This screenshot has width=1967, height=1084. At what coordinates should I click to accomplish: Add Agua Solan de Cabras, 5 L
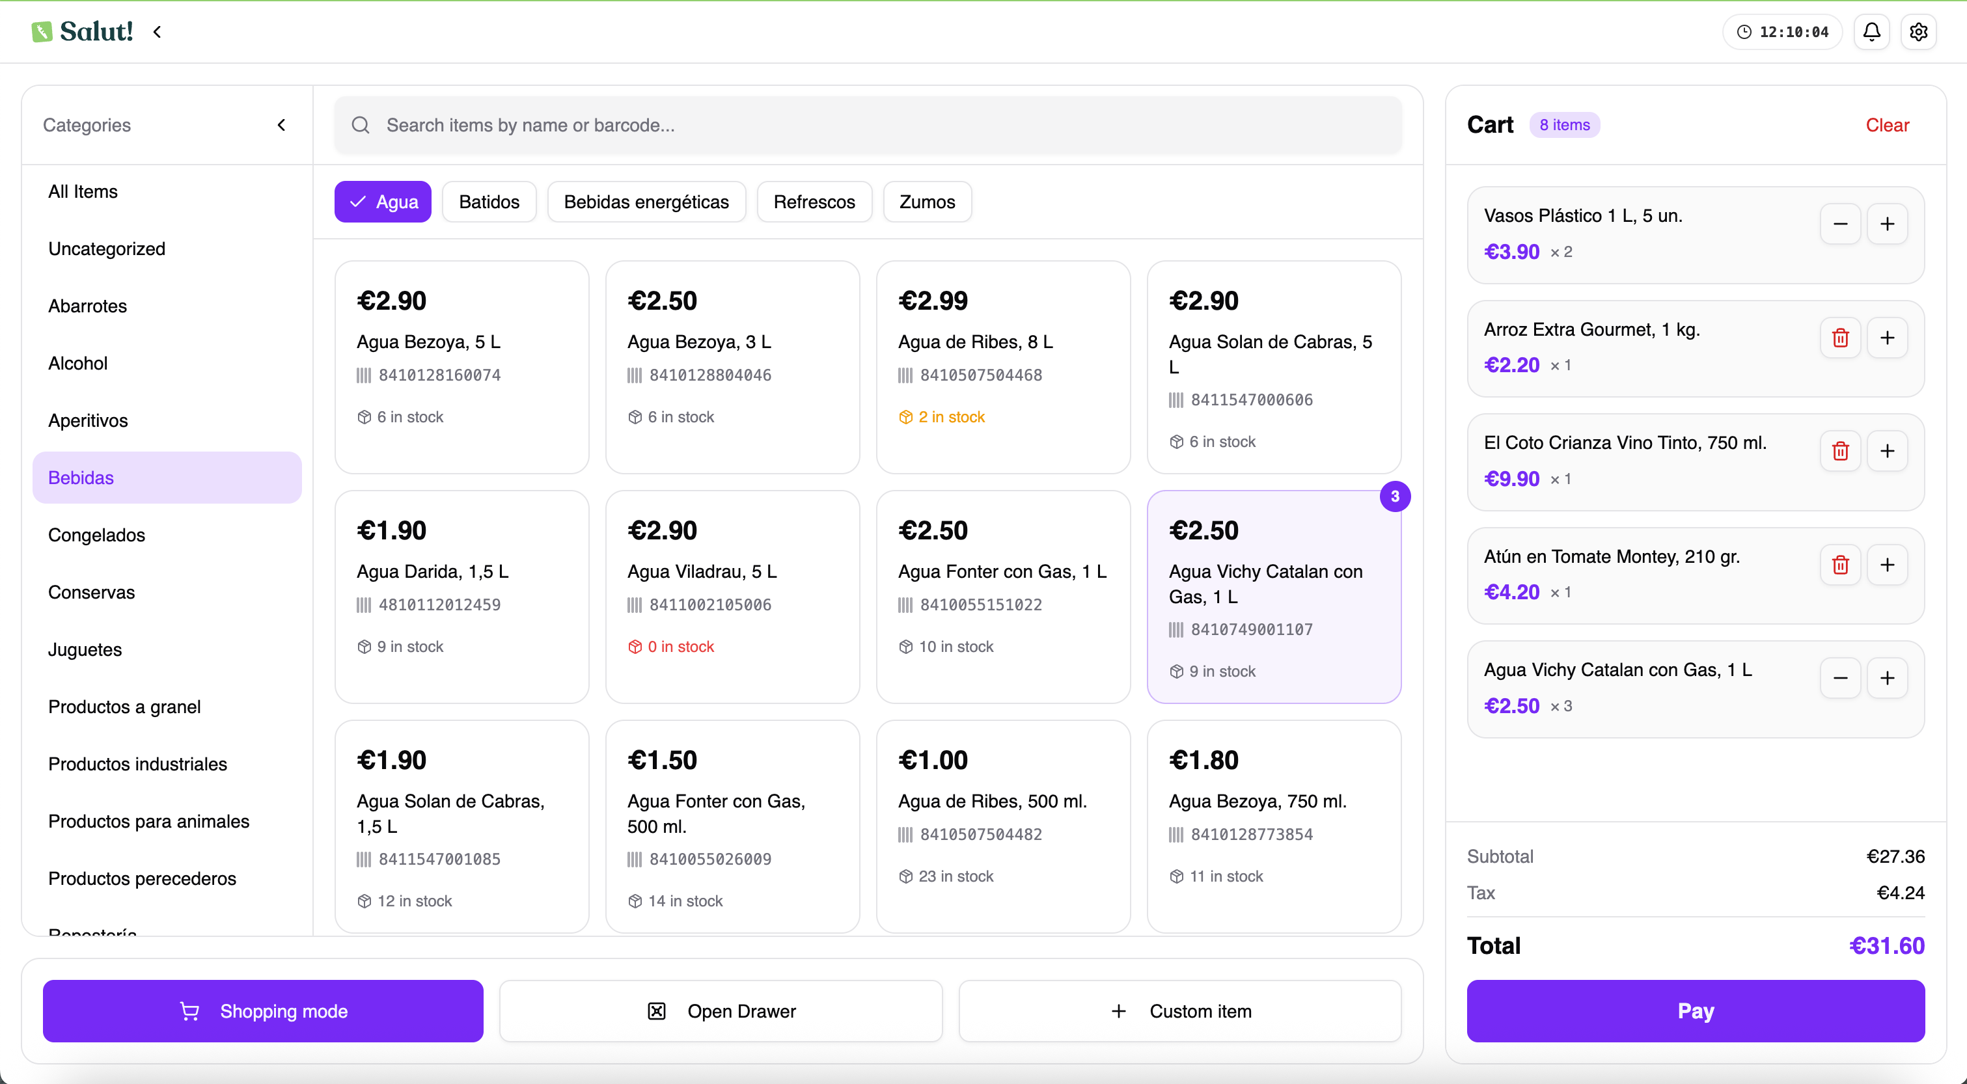1274,367
